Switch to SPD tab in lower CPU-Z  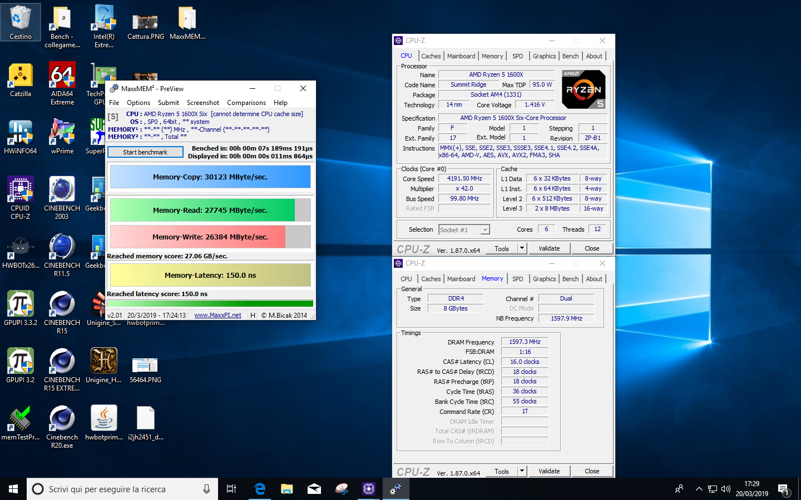click(518, 279)
